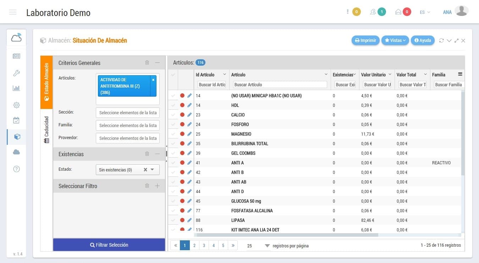Screen dimensions: 479x263
Task: Open the help question mark icon in sidebar
Action: coord(16,169)
